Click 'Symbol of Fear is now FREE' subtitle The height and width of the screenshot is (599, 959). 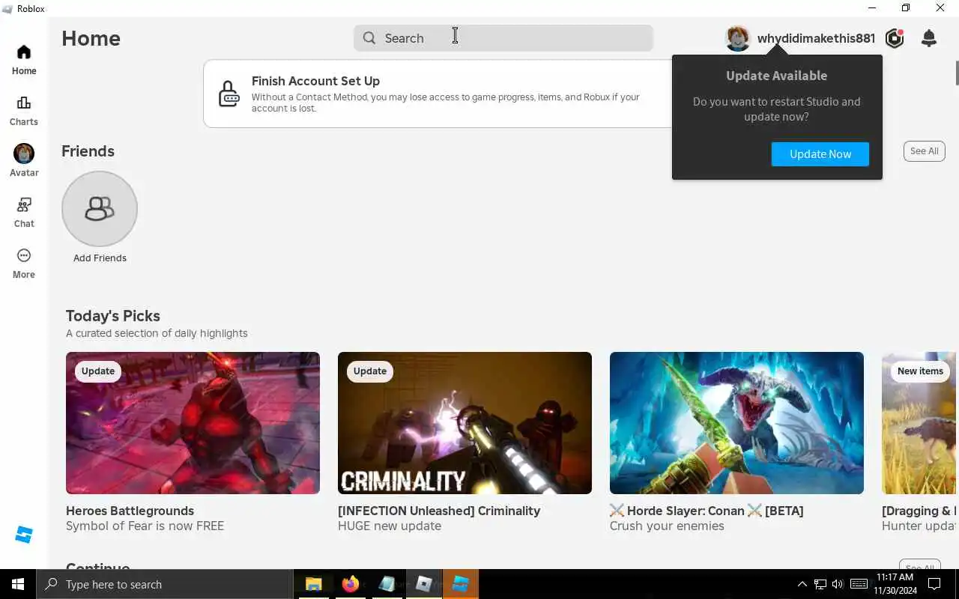click(x=145, y=526)
